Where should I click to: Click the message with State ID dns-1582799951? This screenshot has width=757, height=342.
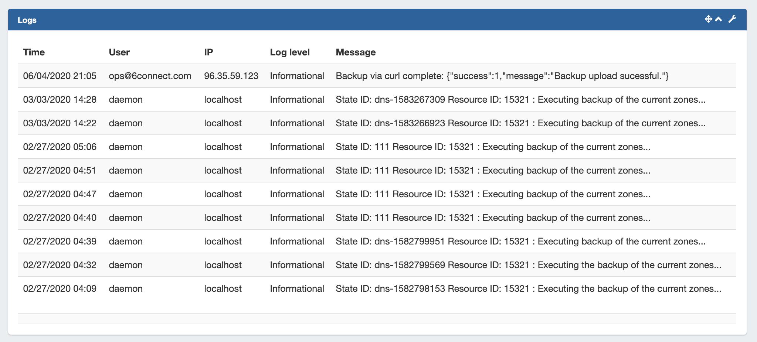click(x=520, y=241)
